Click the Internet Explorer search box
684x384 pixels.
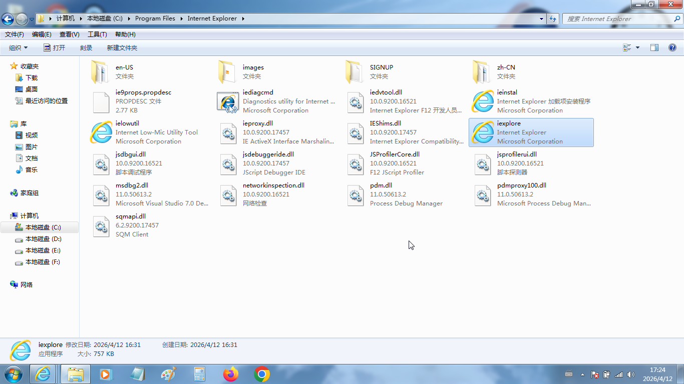[616, 18]
